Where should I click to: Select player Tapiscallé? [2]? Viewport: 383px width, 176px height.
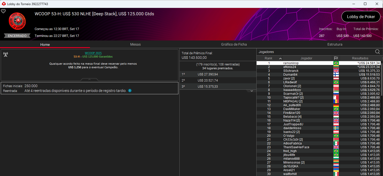coord(293,97)
